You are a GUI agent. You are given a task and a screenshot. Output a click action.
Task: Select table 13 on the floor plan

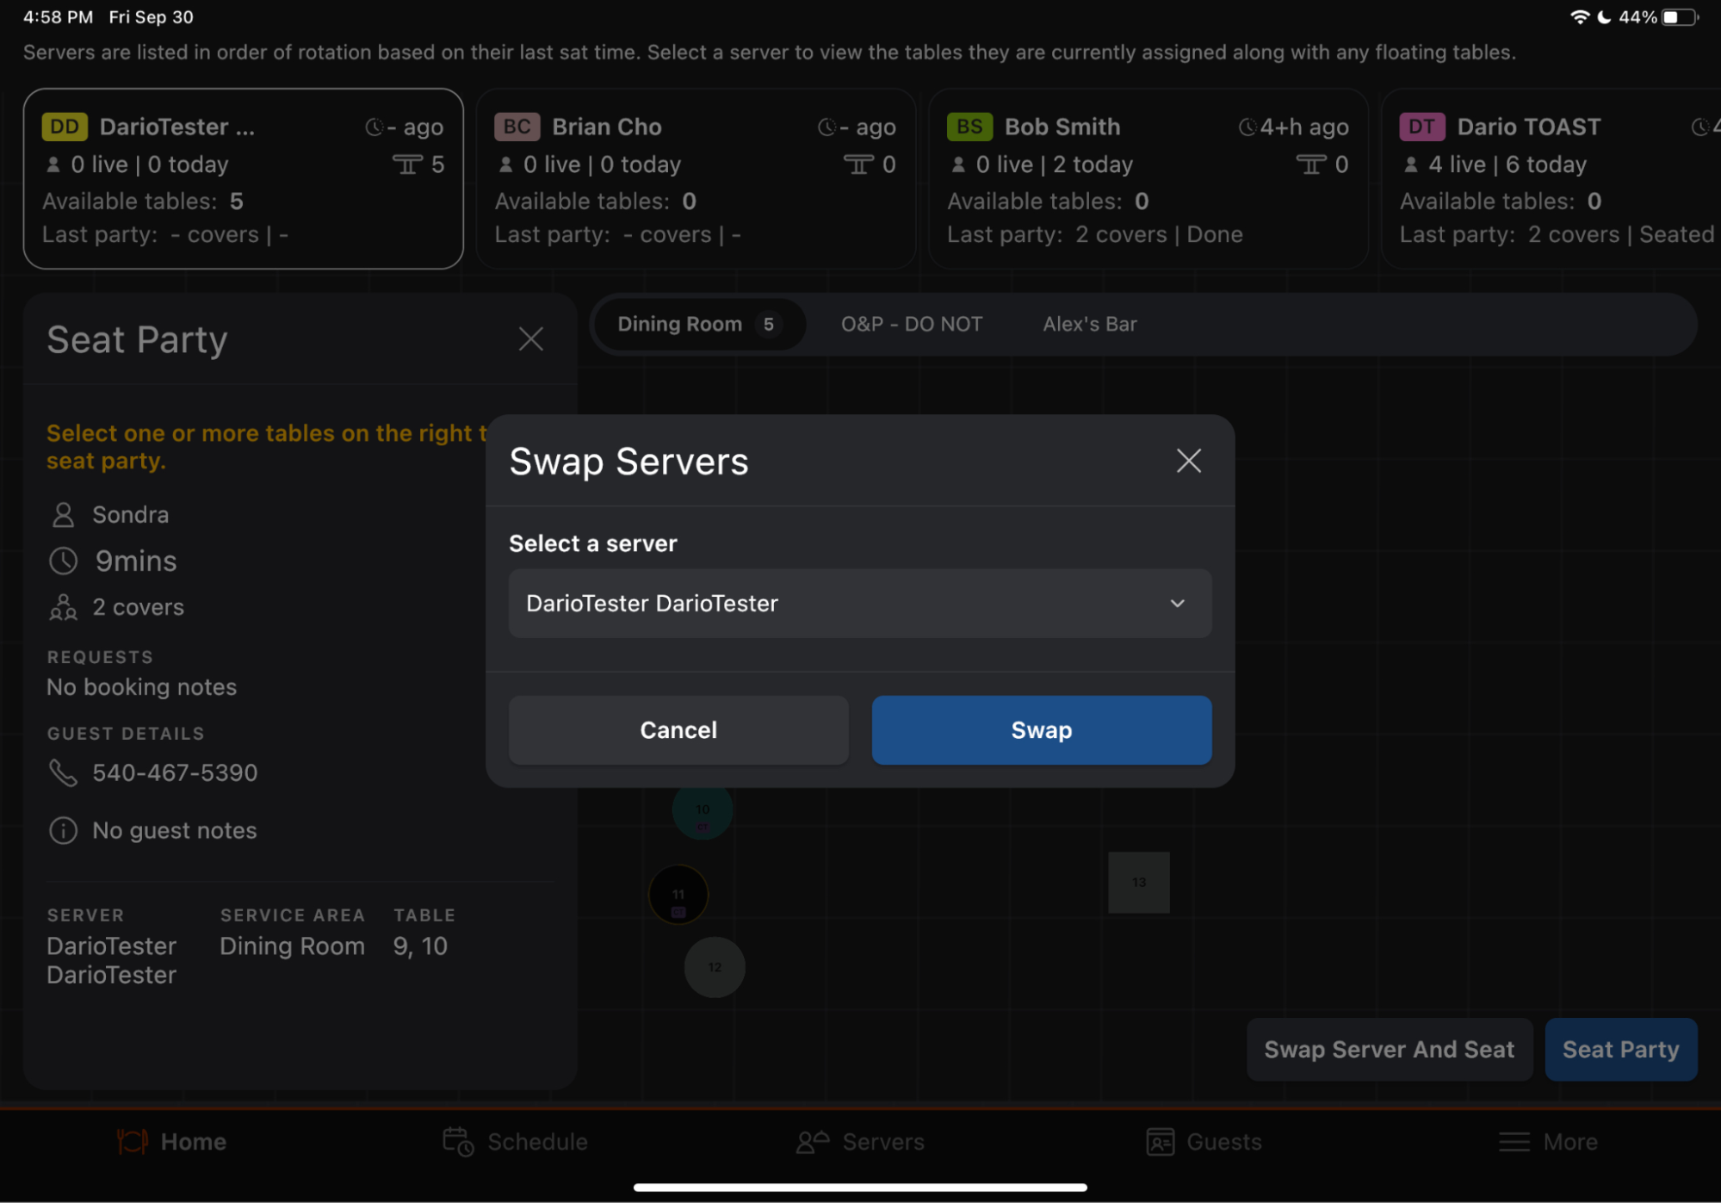[x=1138, y=882]
